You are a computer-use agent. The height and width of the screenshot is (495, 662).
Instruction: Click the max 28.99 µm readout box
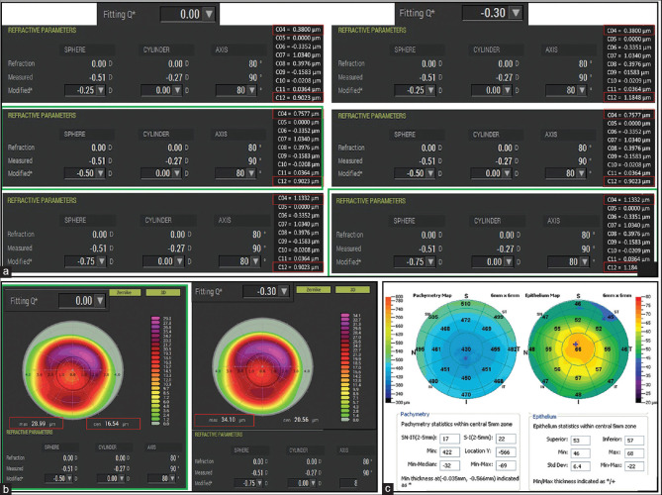(x=37, y=423)
